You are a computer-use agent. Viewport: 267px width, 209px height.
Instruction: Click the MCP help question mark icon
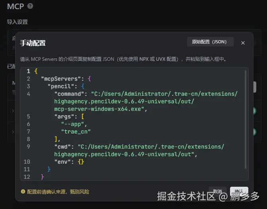pyautogui.click(x=30, y=6)
